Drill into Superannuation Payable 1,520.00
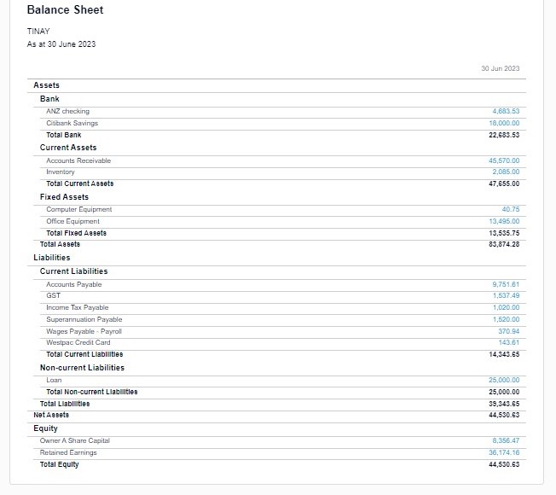This screenshot has height=495, width=556. tap(506, 319)
